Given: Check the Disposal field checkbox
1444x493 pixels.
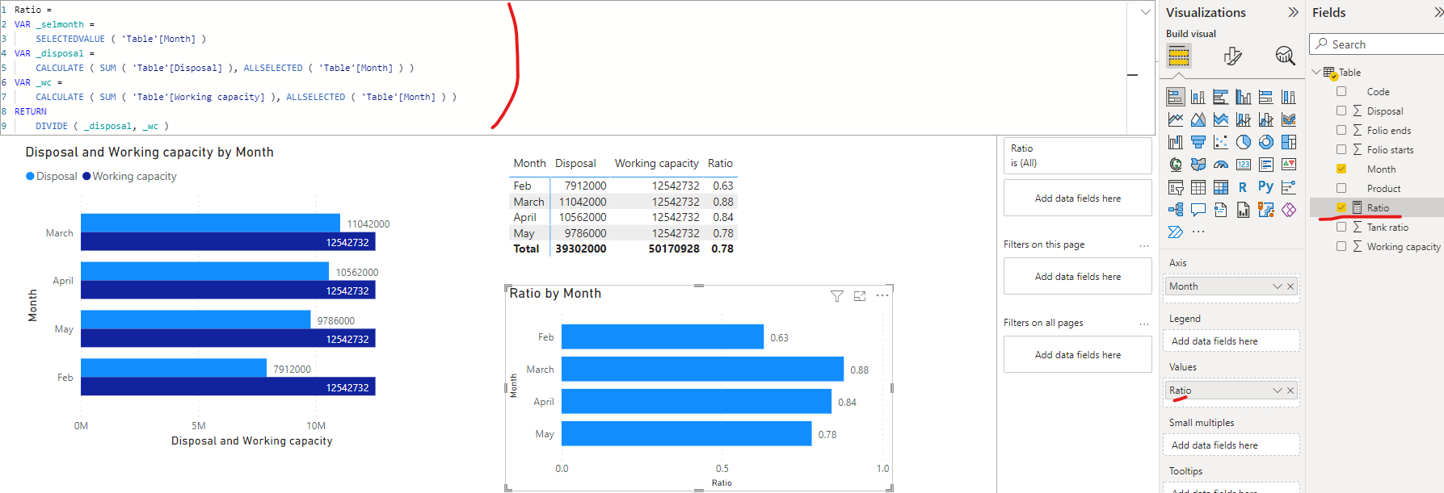Looking at the screenshot, I should tap(1341, 111).
